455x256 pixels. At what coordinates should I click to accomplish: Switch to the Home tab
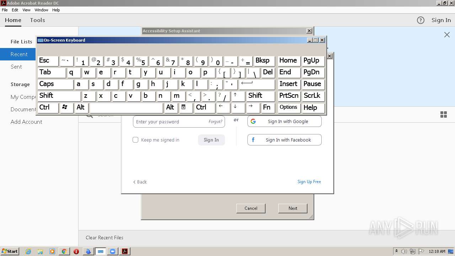pos(13,20)
